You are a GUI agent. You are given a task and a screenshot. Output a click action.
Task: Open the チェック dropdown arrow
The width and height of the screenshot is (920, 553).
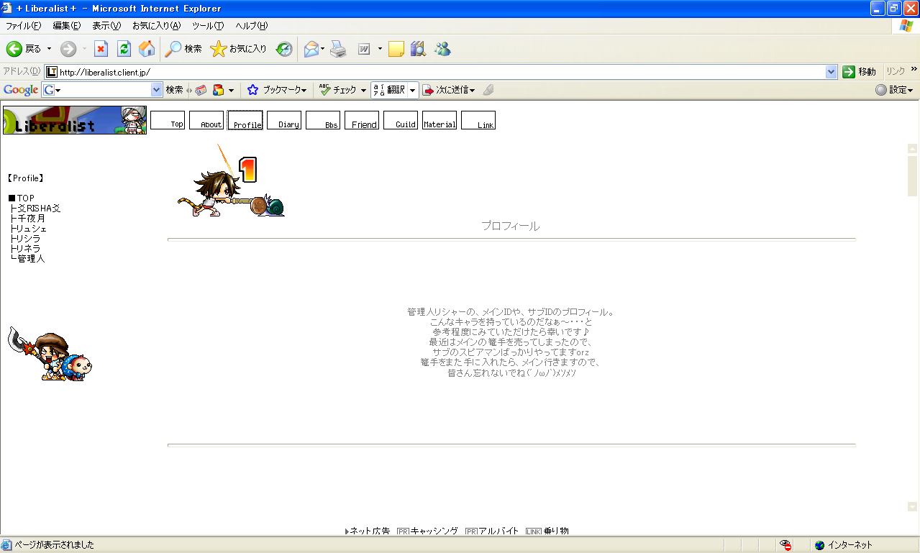click(363, 90)
